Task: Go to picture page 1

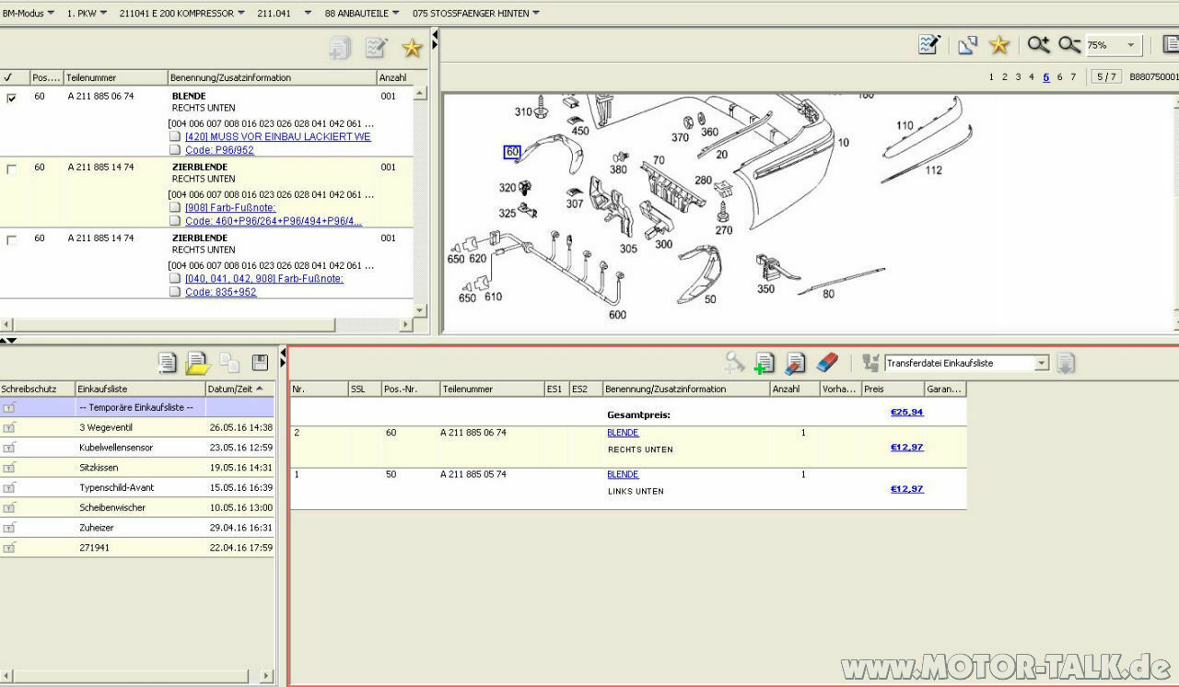Action: coord(992,77)
